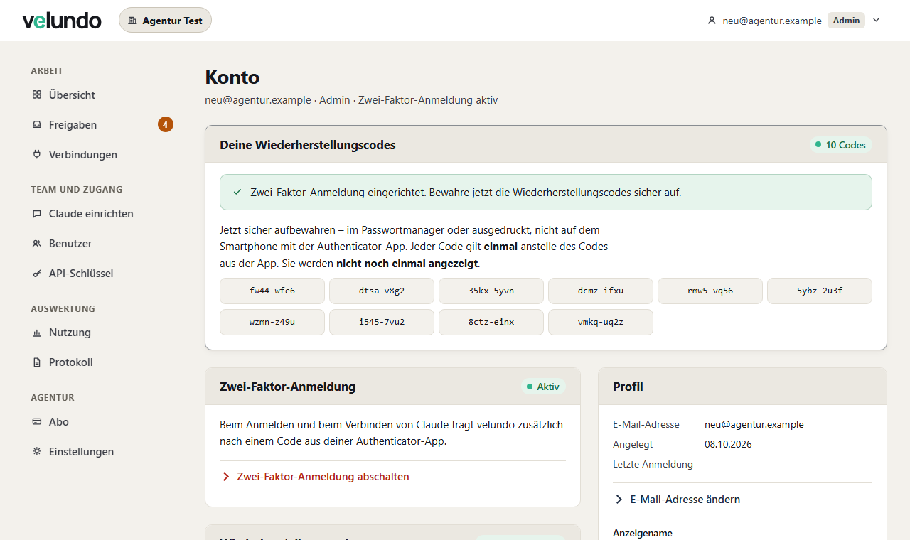Select recovery code 35kx-5yvn
The image size is (910, 540).
[x=491, y=291]
